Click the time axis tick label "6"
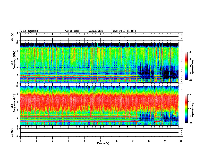This screenshot has height=158, width=204. [117, 141]
